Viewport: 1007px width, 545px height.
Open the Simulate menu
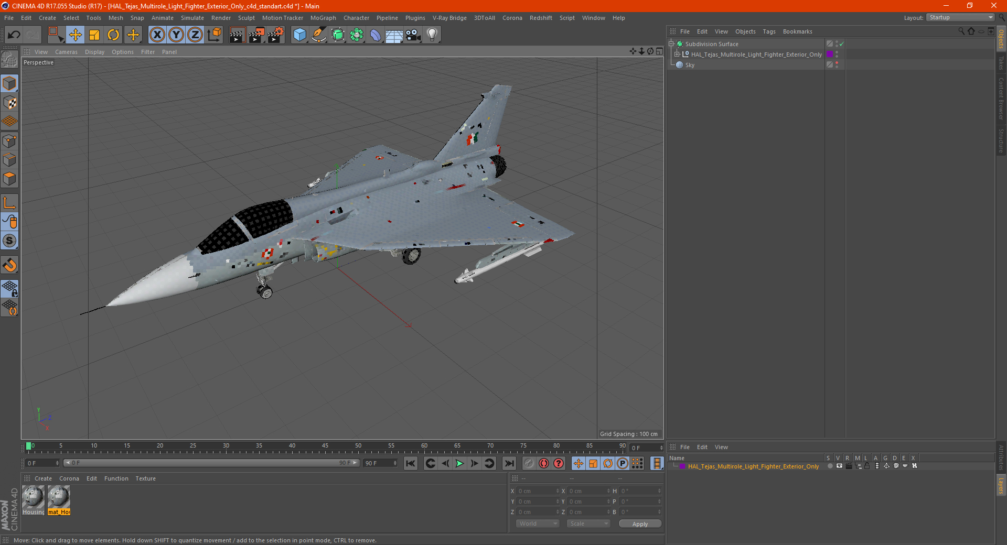coord(192,18)
